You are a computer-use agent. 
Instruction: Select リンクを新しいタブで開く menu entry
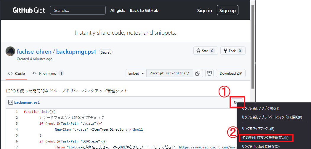point(260,108)
